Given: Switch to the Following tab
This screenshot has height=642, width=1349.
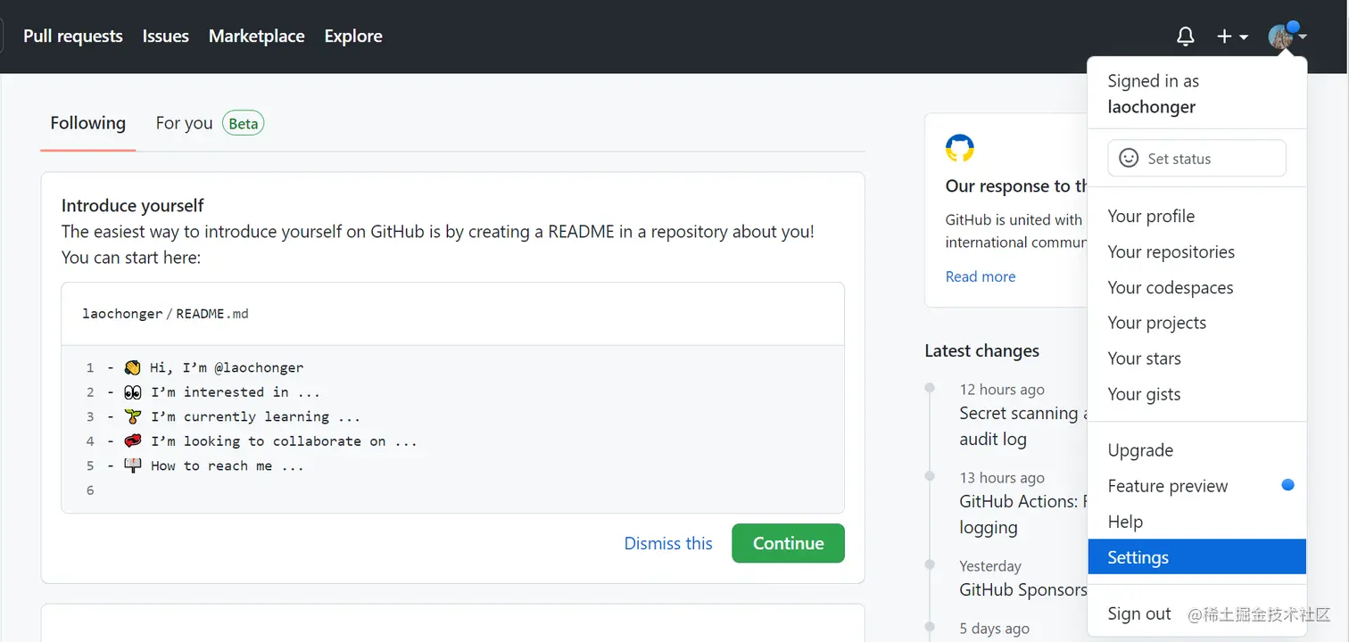Looking at the screenshot, I should 87,123.
